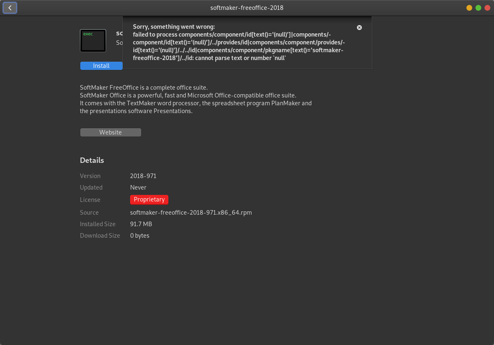This screenshot has width=494, height=345.
Task: Click the source rpm filename
Action: pos(191,213)
